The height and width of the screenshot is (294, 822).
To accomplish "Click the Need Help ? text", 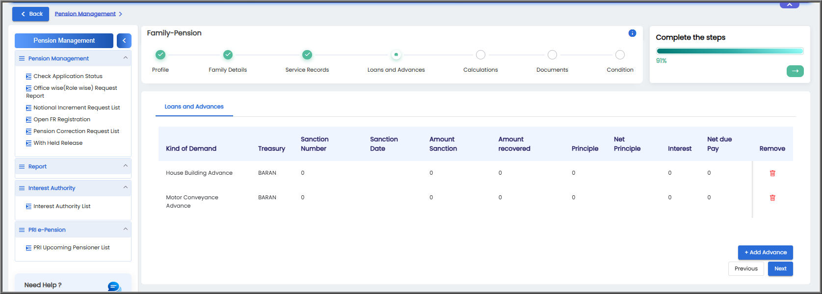I will coord(43,285).
